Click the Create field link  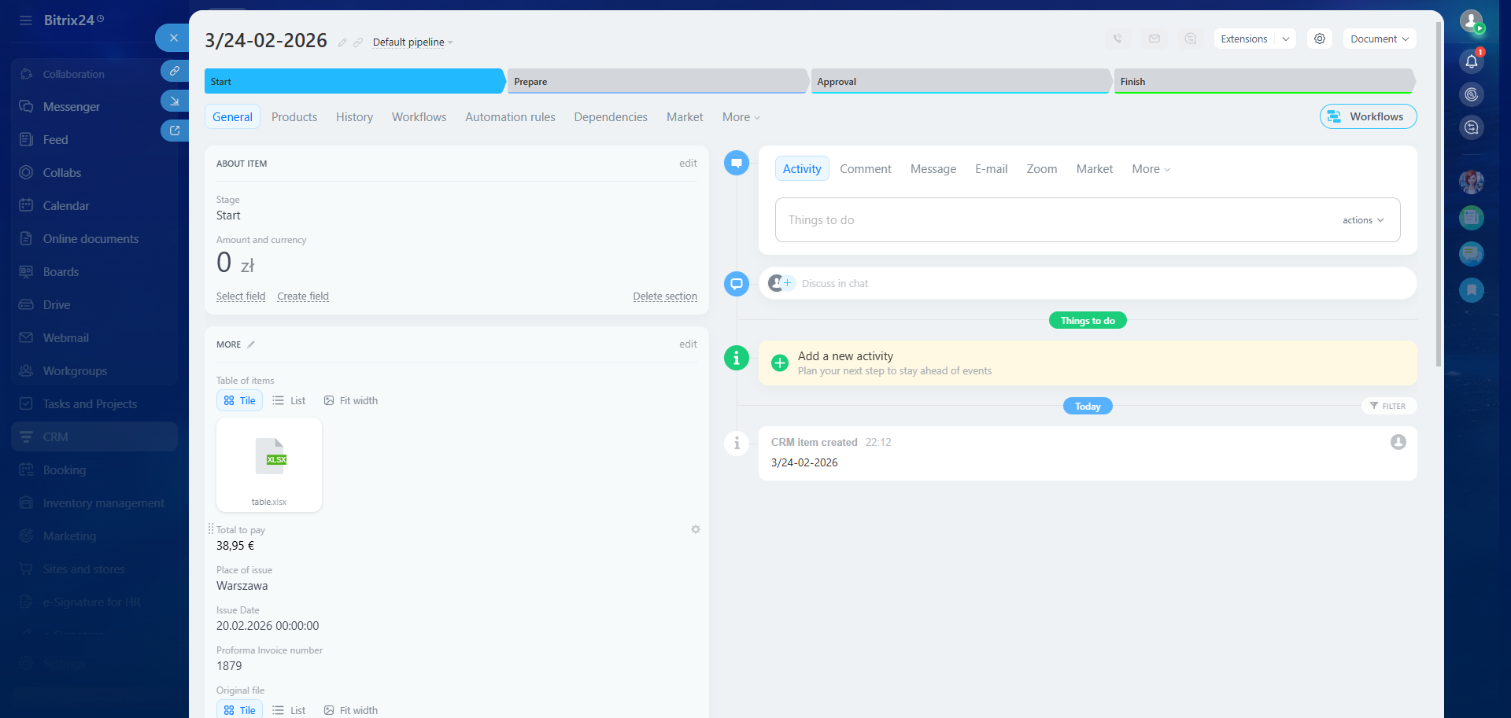coord(303,296)
